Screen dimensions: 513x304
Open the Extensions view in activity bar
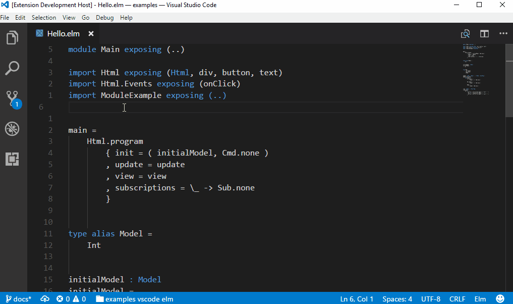(x=13, y=159)
